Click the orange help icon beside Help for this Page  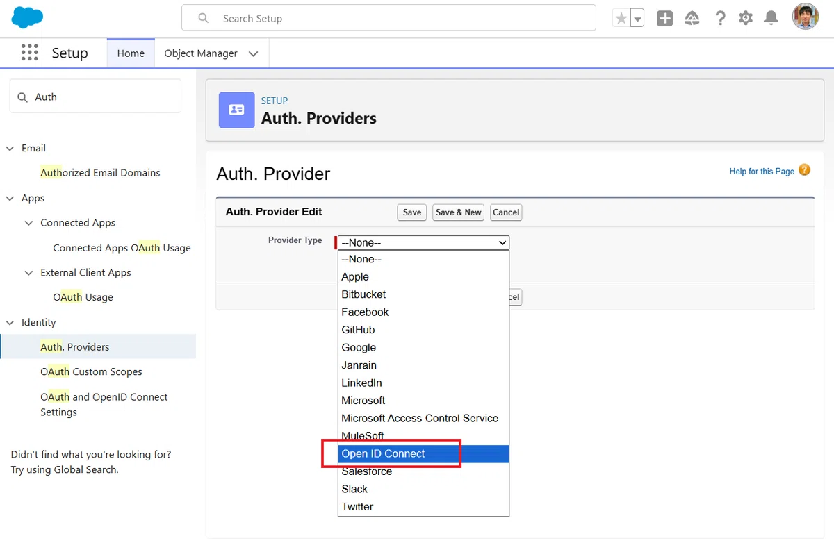tap(805, 170)
